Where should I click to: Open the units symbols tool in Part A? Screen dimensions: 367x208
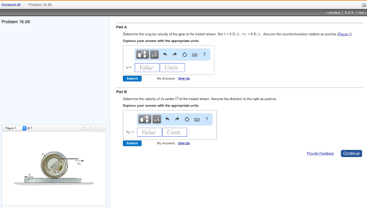coord(154,55)
